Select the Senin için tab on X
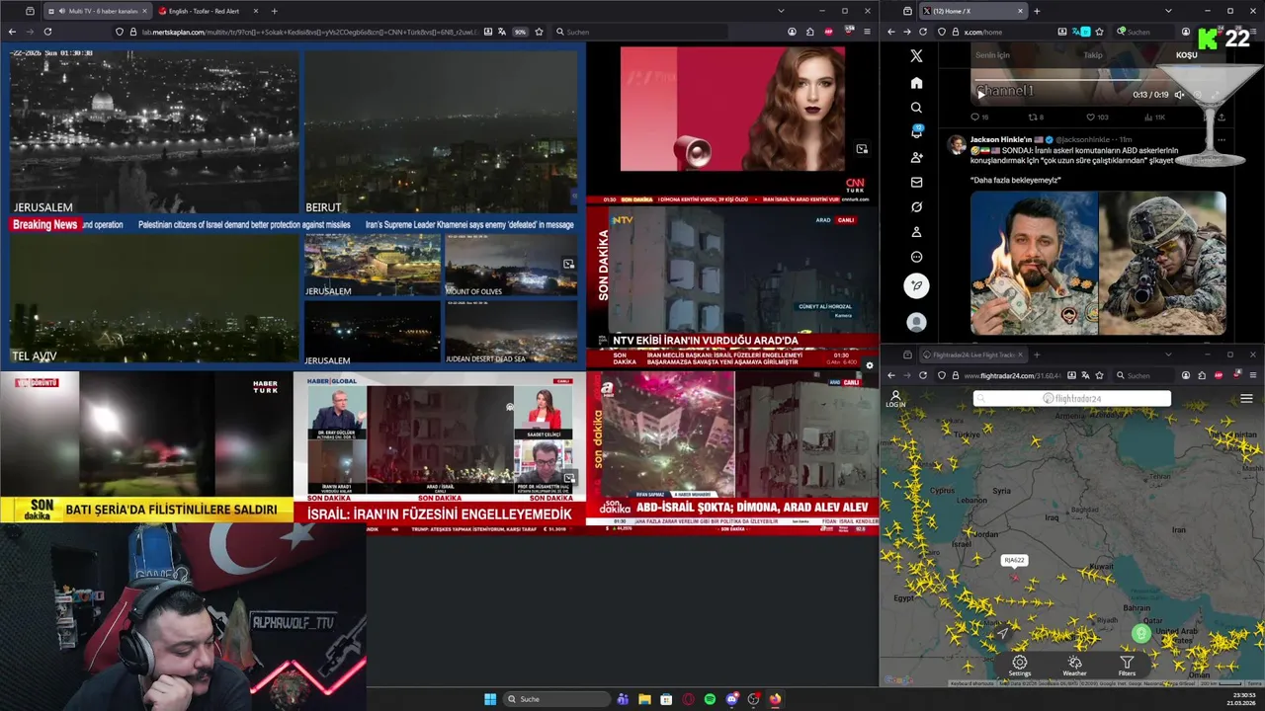Screen dimensions: 1265x711 [x=992, y=55]
